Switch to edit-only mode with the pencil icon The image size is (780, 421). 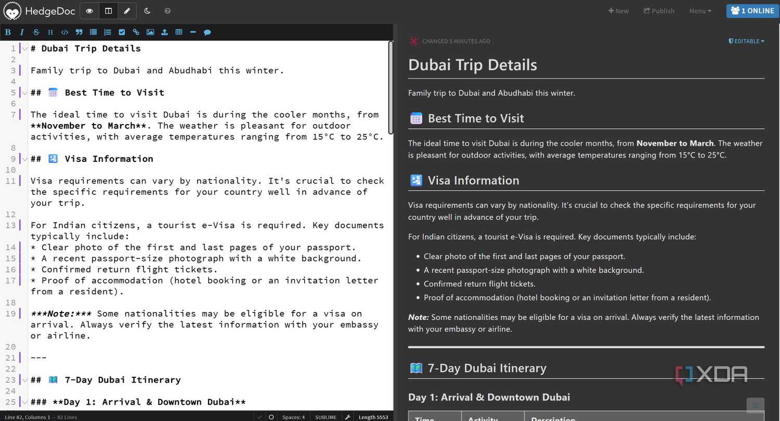[127, 11]
